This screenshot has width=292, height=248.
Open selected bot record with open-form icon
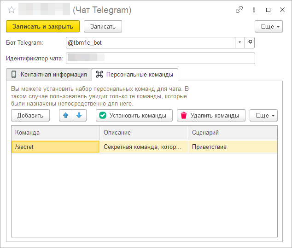pyautogui.click(x=250, y=42)
